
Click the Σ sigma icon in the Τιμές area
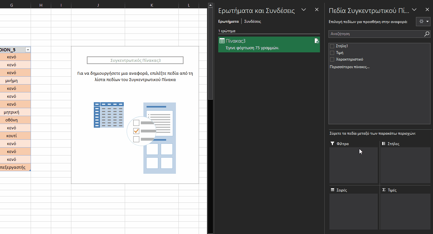pyautogui.click(x=384, y=190)
